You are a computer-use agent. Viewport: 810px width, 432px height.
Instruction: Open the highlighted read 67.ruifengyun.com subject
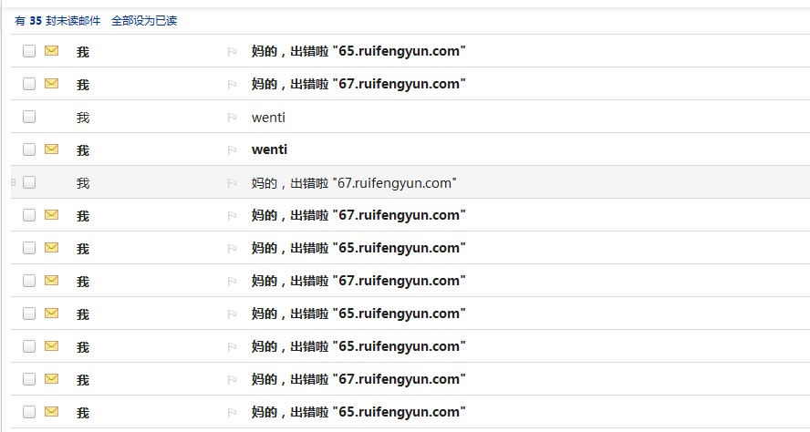(x=354, y=182)
